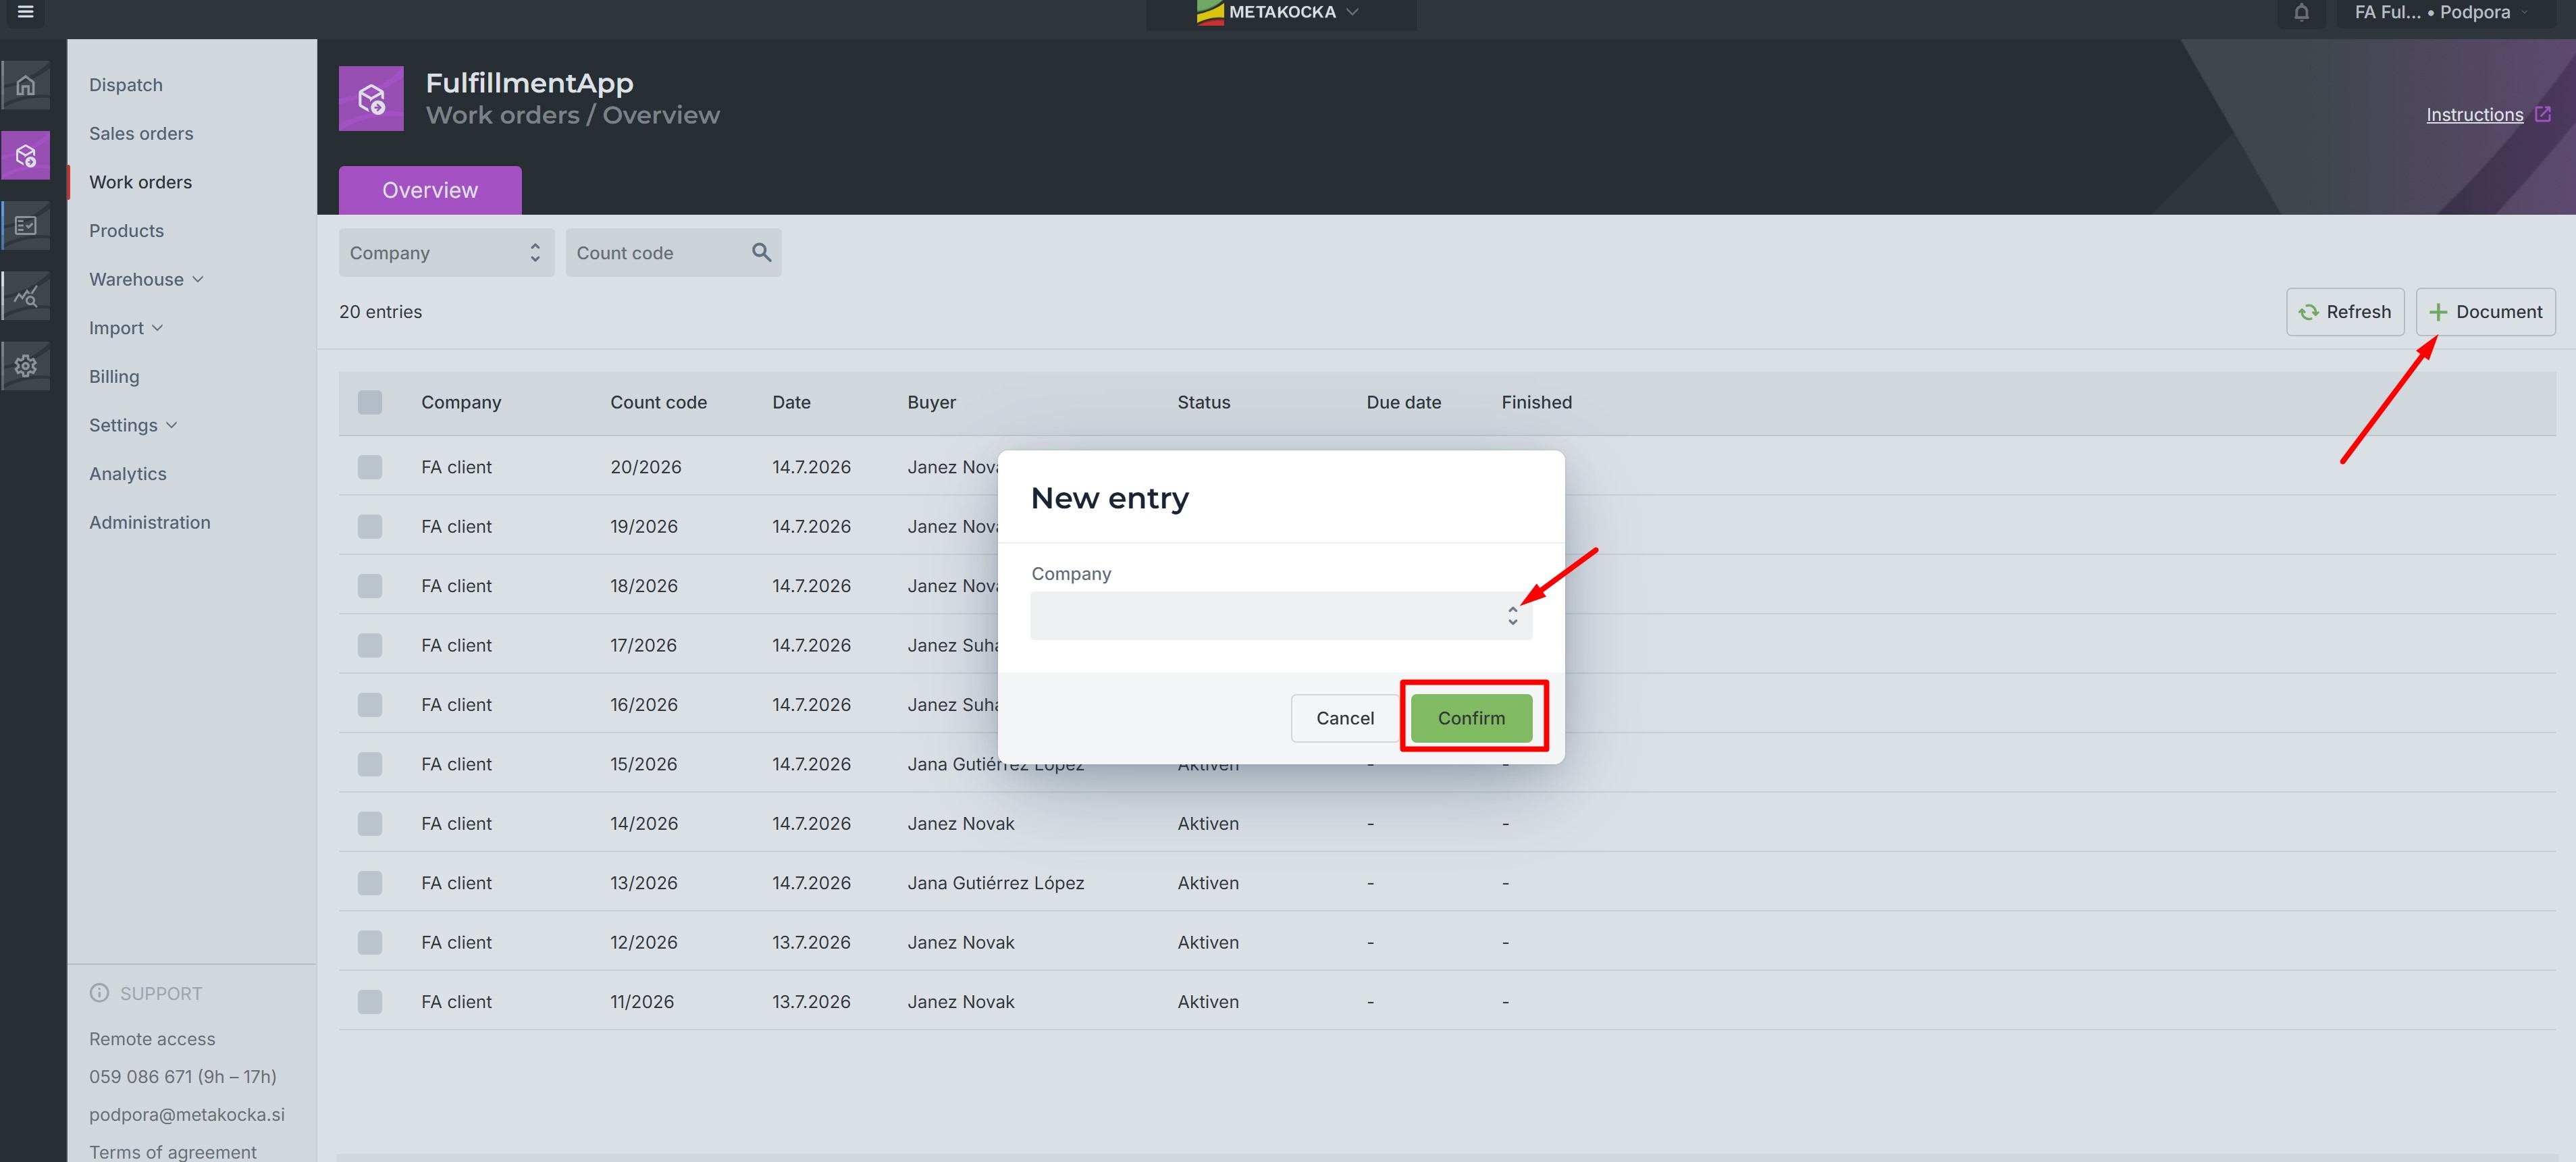
Task: Click Aktiven status in row 11/2026
Action: pyautogui.click(x=1207, y=1002)
